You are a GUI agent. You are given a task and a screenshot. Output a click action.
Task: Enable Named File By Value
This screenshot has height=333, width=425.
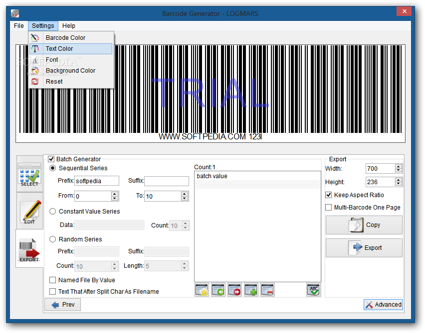pos(52,280)
